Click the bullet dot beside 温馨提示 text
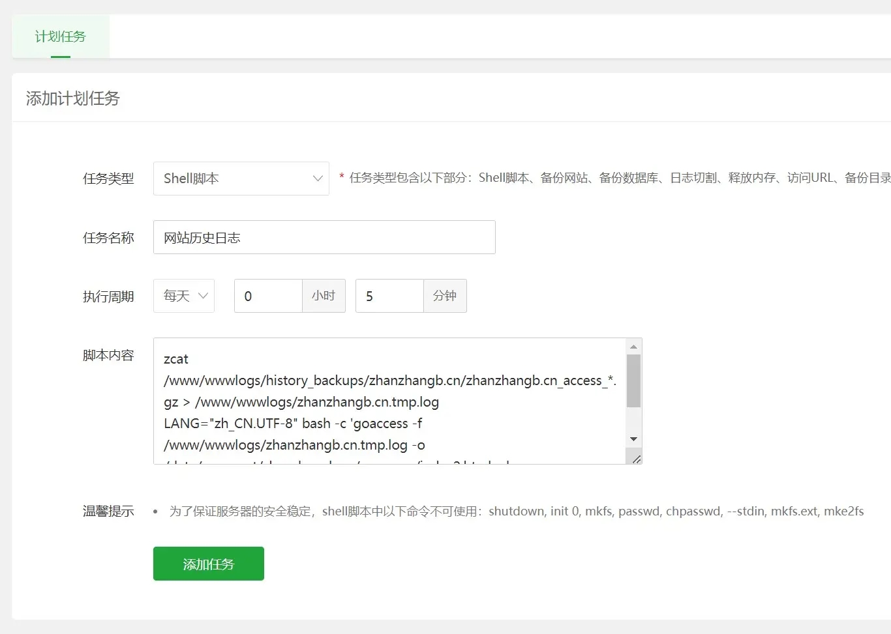 (155, 512)
